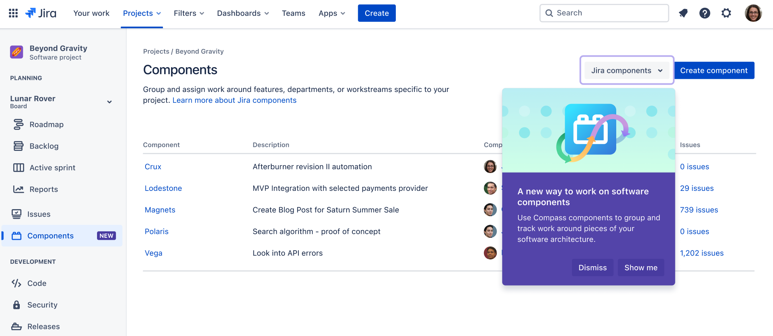The image size is (773, 336).
Task: Dismiss the Compass components popup
Action: 593,268
